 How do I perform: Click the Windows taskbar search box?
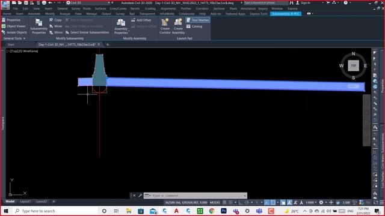[56, 211]
